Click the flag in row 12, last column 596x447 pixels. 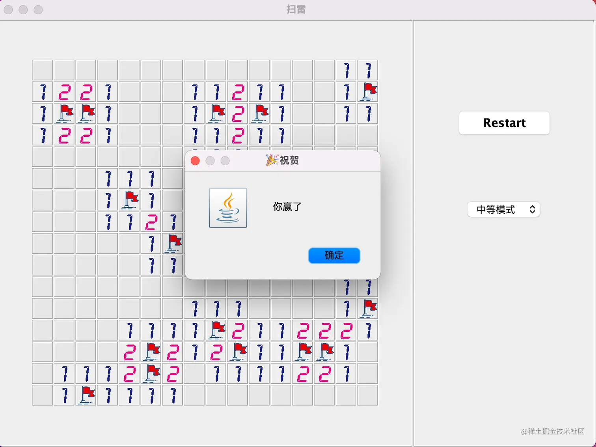[368, 309]
